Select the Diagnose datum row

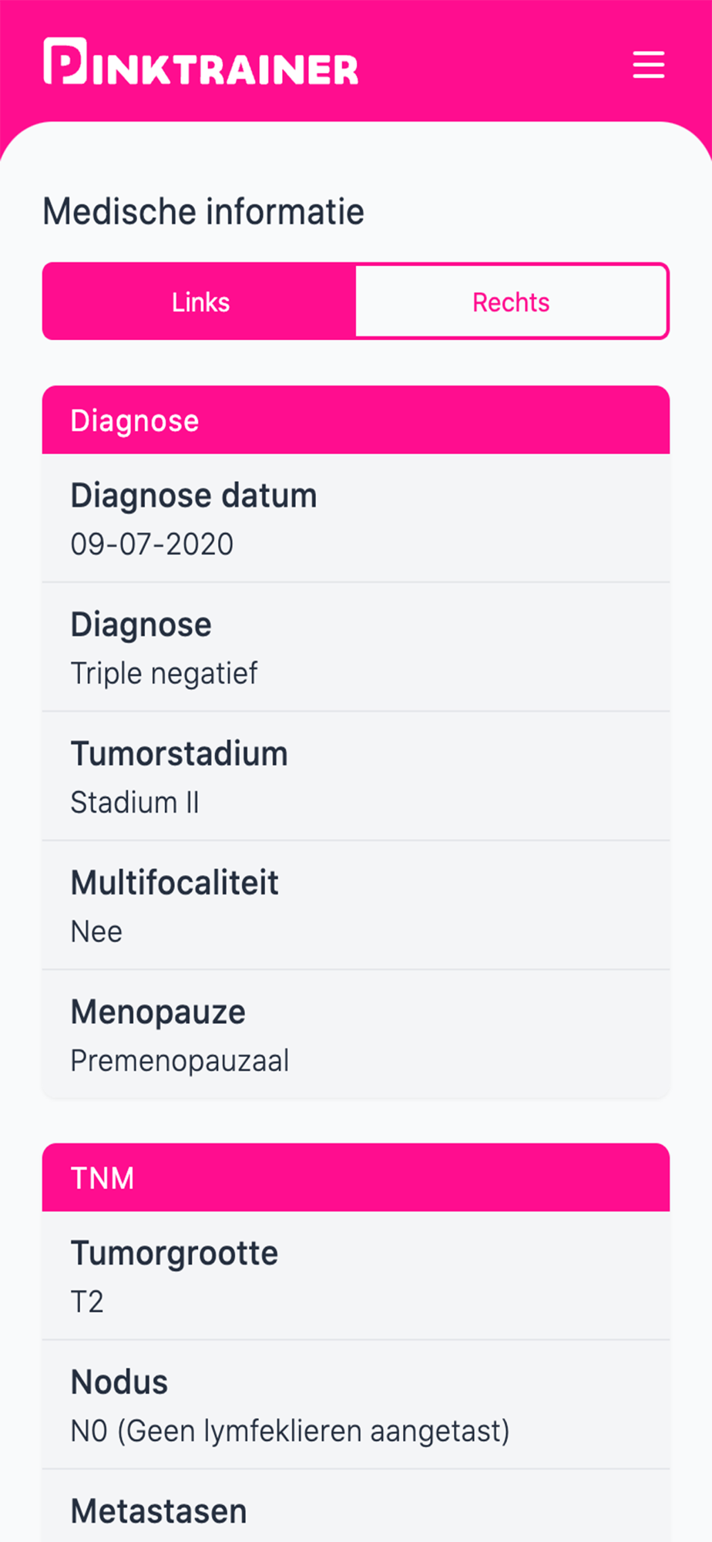(356, 518)
